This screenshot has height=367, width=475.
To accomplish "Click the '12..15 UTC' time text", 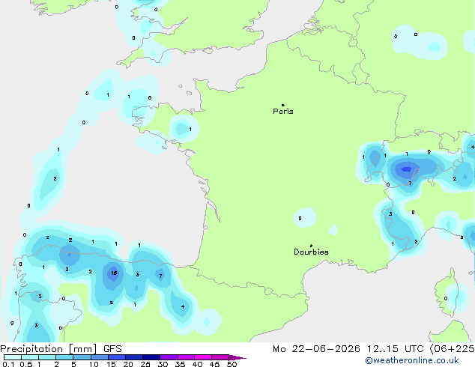I will (395, 349).
